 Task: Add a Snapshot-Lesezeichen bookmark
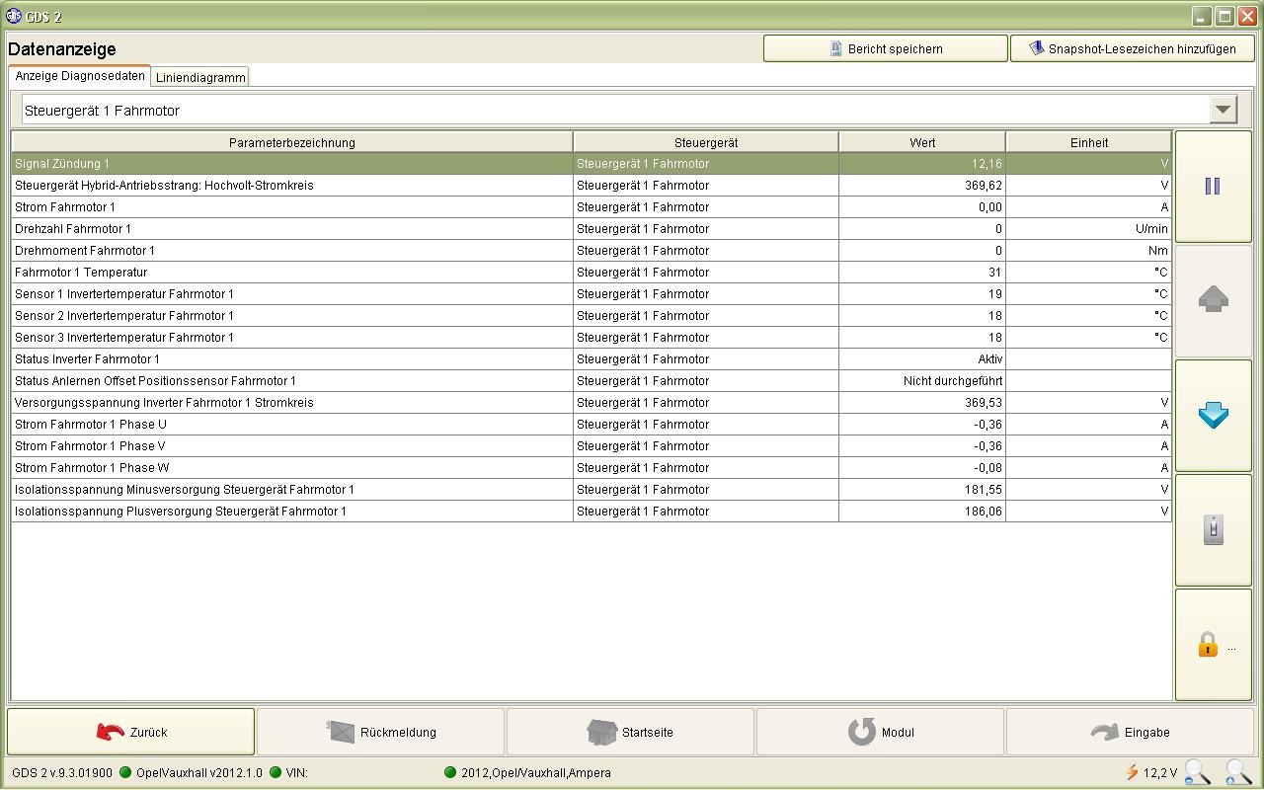pos(1132,48)
